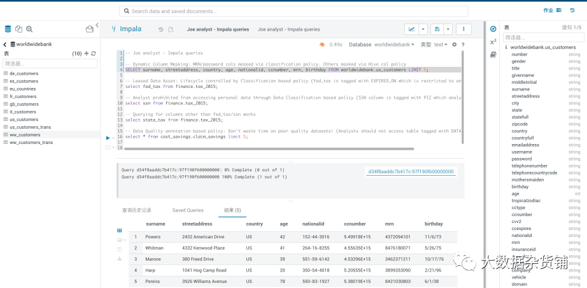The height and width of the screenshot is (288, 587).
Task: Open editor settings gear icon
Action: pyautogui.click(x=455, y=45)
